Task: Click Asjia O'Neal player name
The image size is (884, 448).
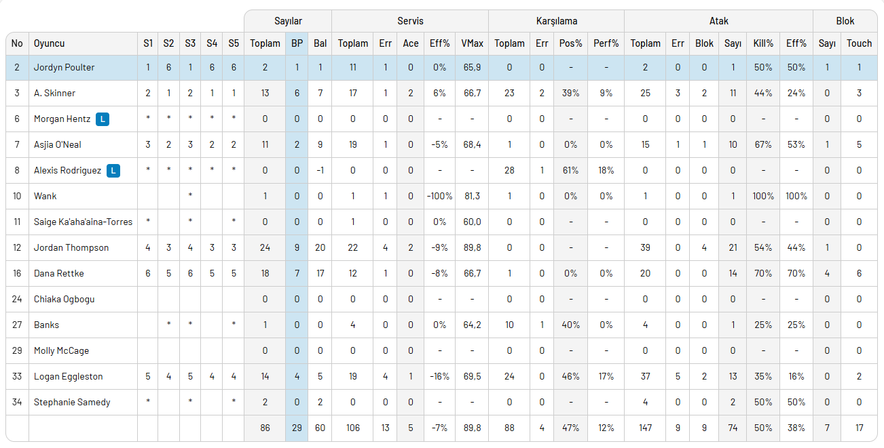Action: coord(58,145)
